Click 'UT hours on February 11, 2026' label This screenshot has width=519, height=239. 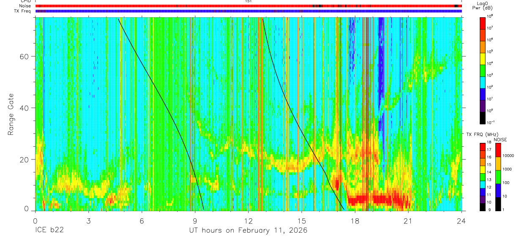248,231
